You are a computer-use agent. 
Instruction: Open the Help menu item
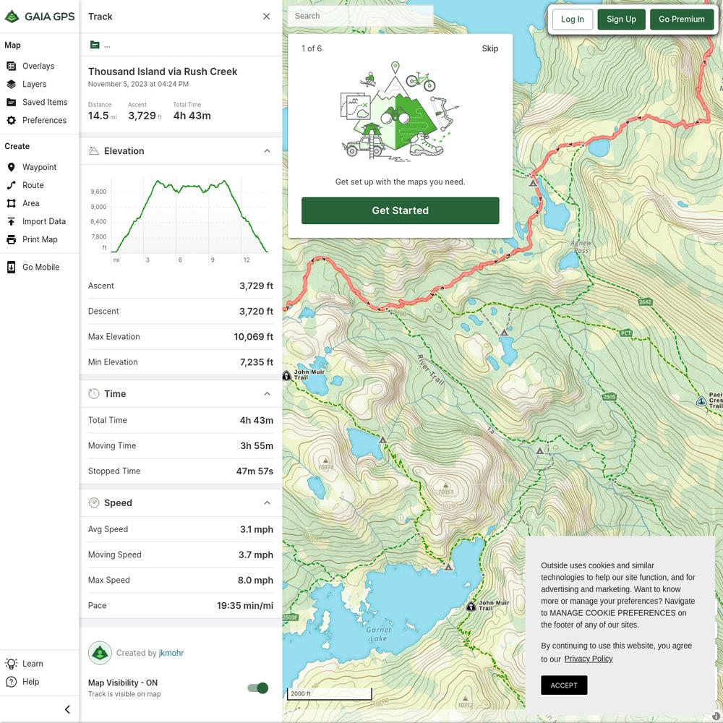coord(22,682)
